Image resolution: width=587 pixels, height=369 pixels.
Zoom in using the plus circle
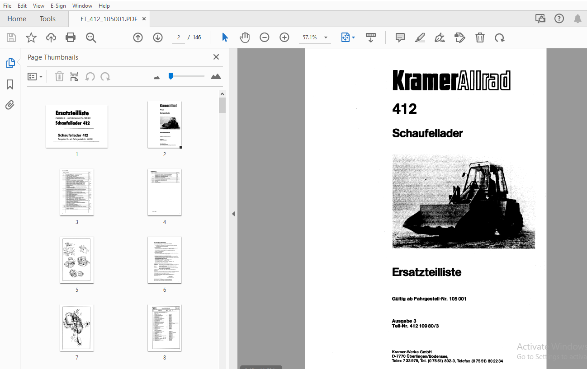pyautogui.click(x=284, y=37)
